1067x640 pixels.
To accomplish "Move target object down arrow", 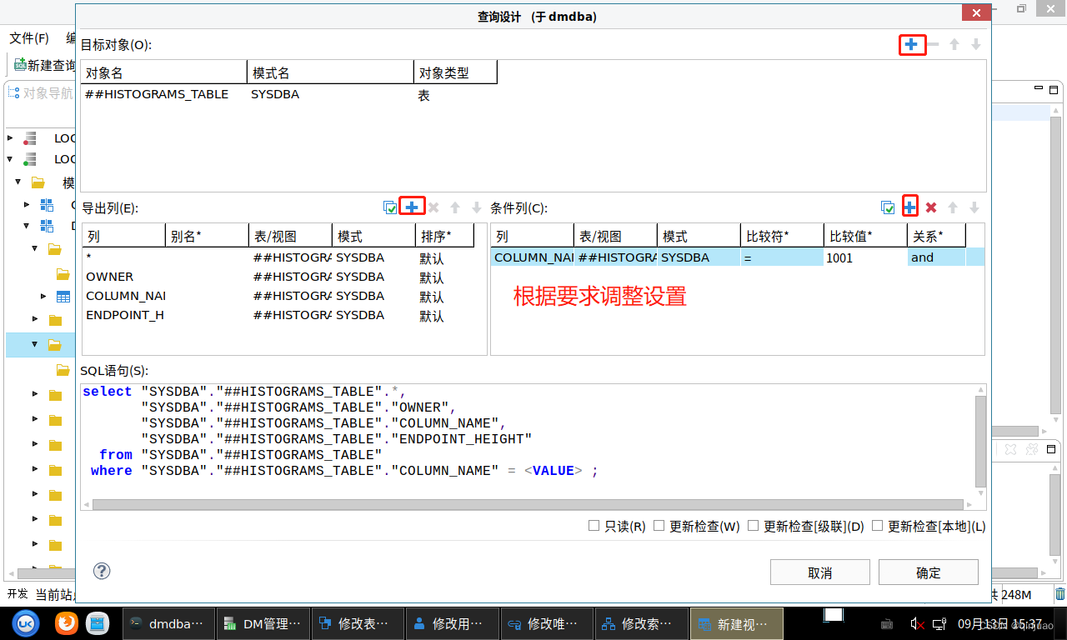I will pyautogui.click(x=975, y=44).
